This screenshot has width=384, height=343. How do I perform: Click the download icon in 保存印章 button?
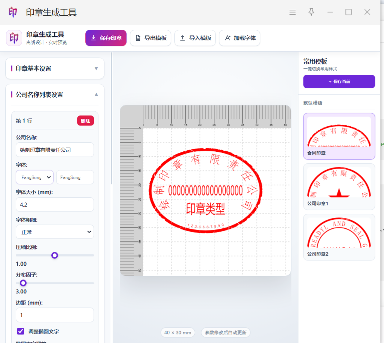tap(93, 38)
